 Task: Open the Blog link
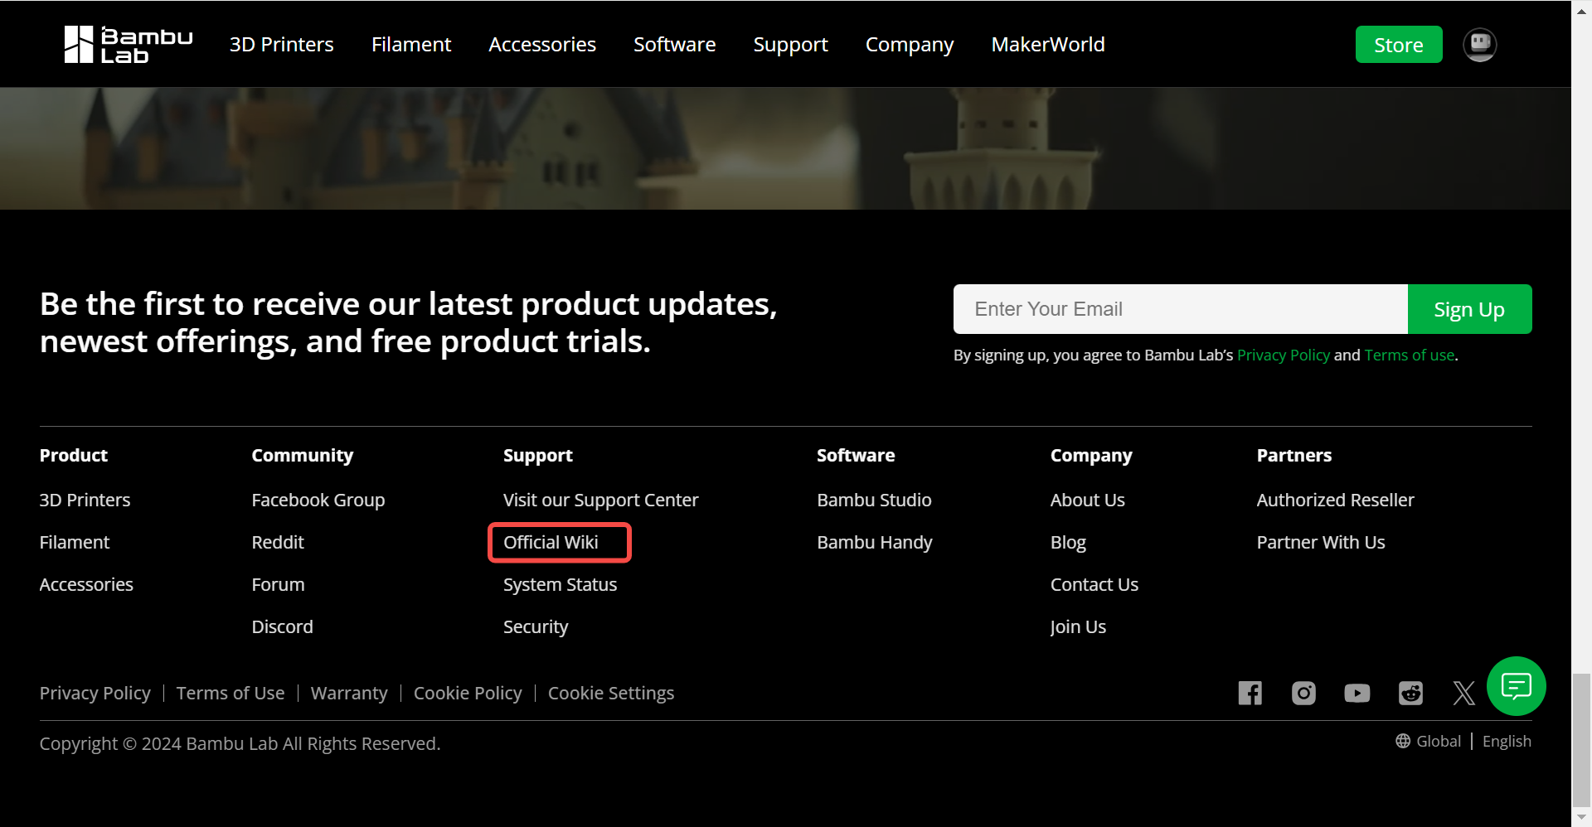coord(1068,542)
